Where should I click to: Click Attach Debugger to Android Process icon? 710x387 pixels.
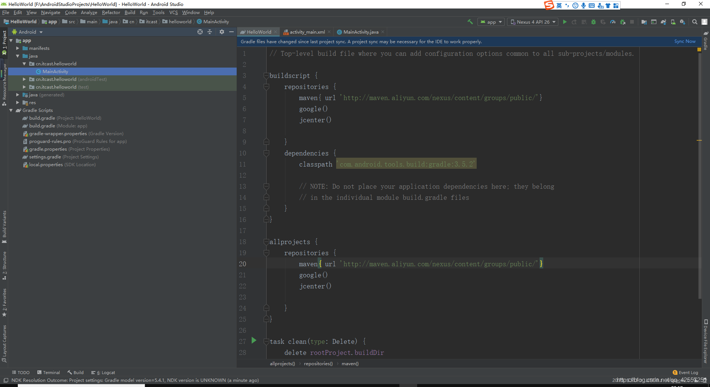coord(623,22)
